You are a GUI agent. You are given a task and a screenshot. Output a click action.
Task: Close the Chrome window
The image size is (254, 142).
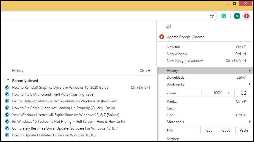[x=246, y=4]
